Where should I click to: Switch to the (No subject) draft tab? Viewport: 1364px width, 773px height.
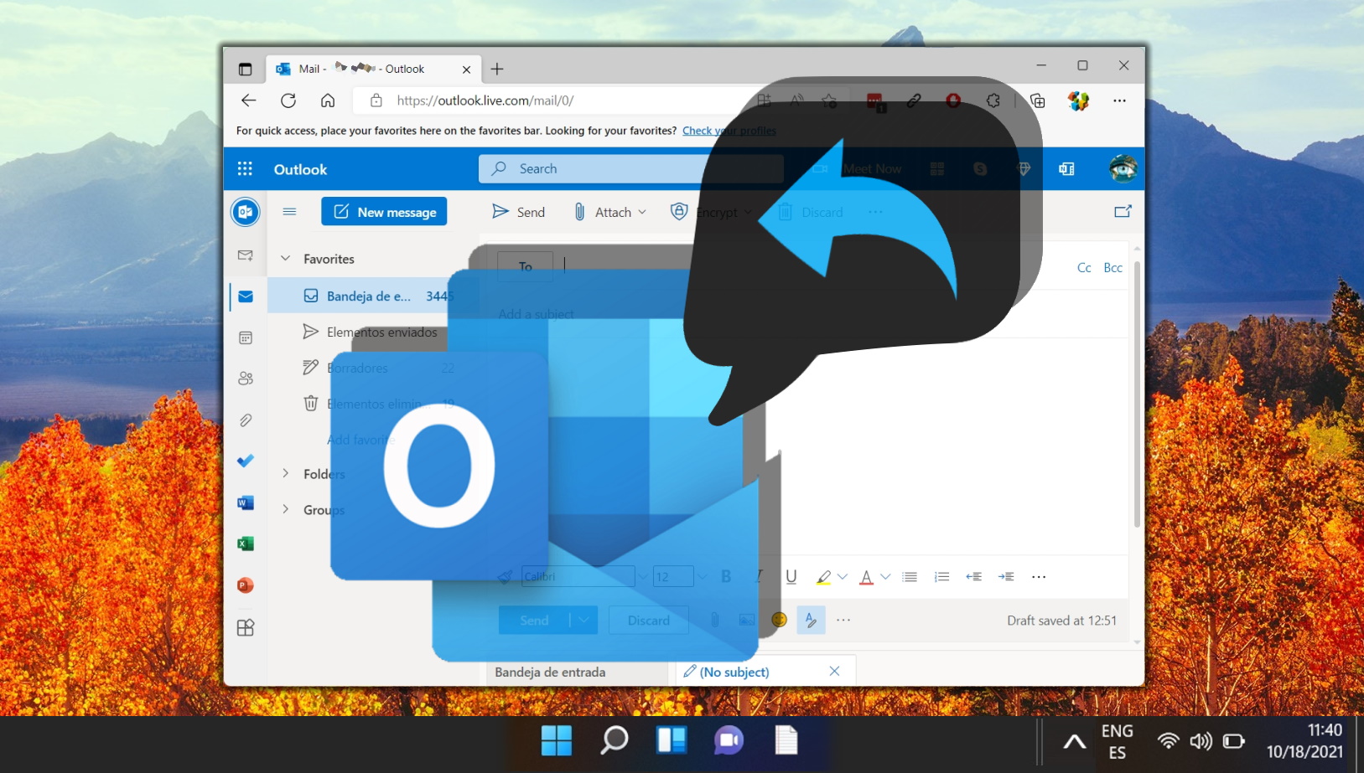click(x=734, y=671)
